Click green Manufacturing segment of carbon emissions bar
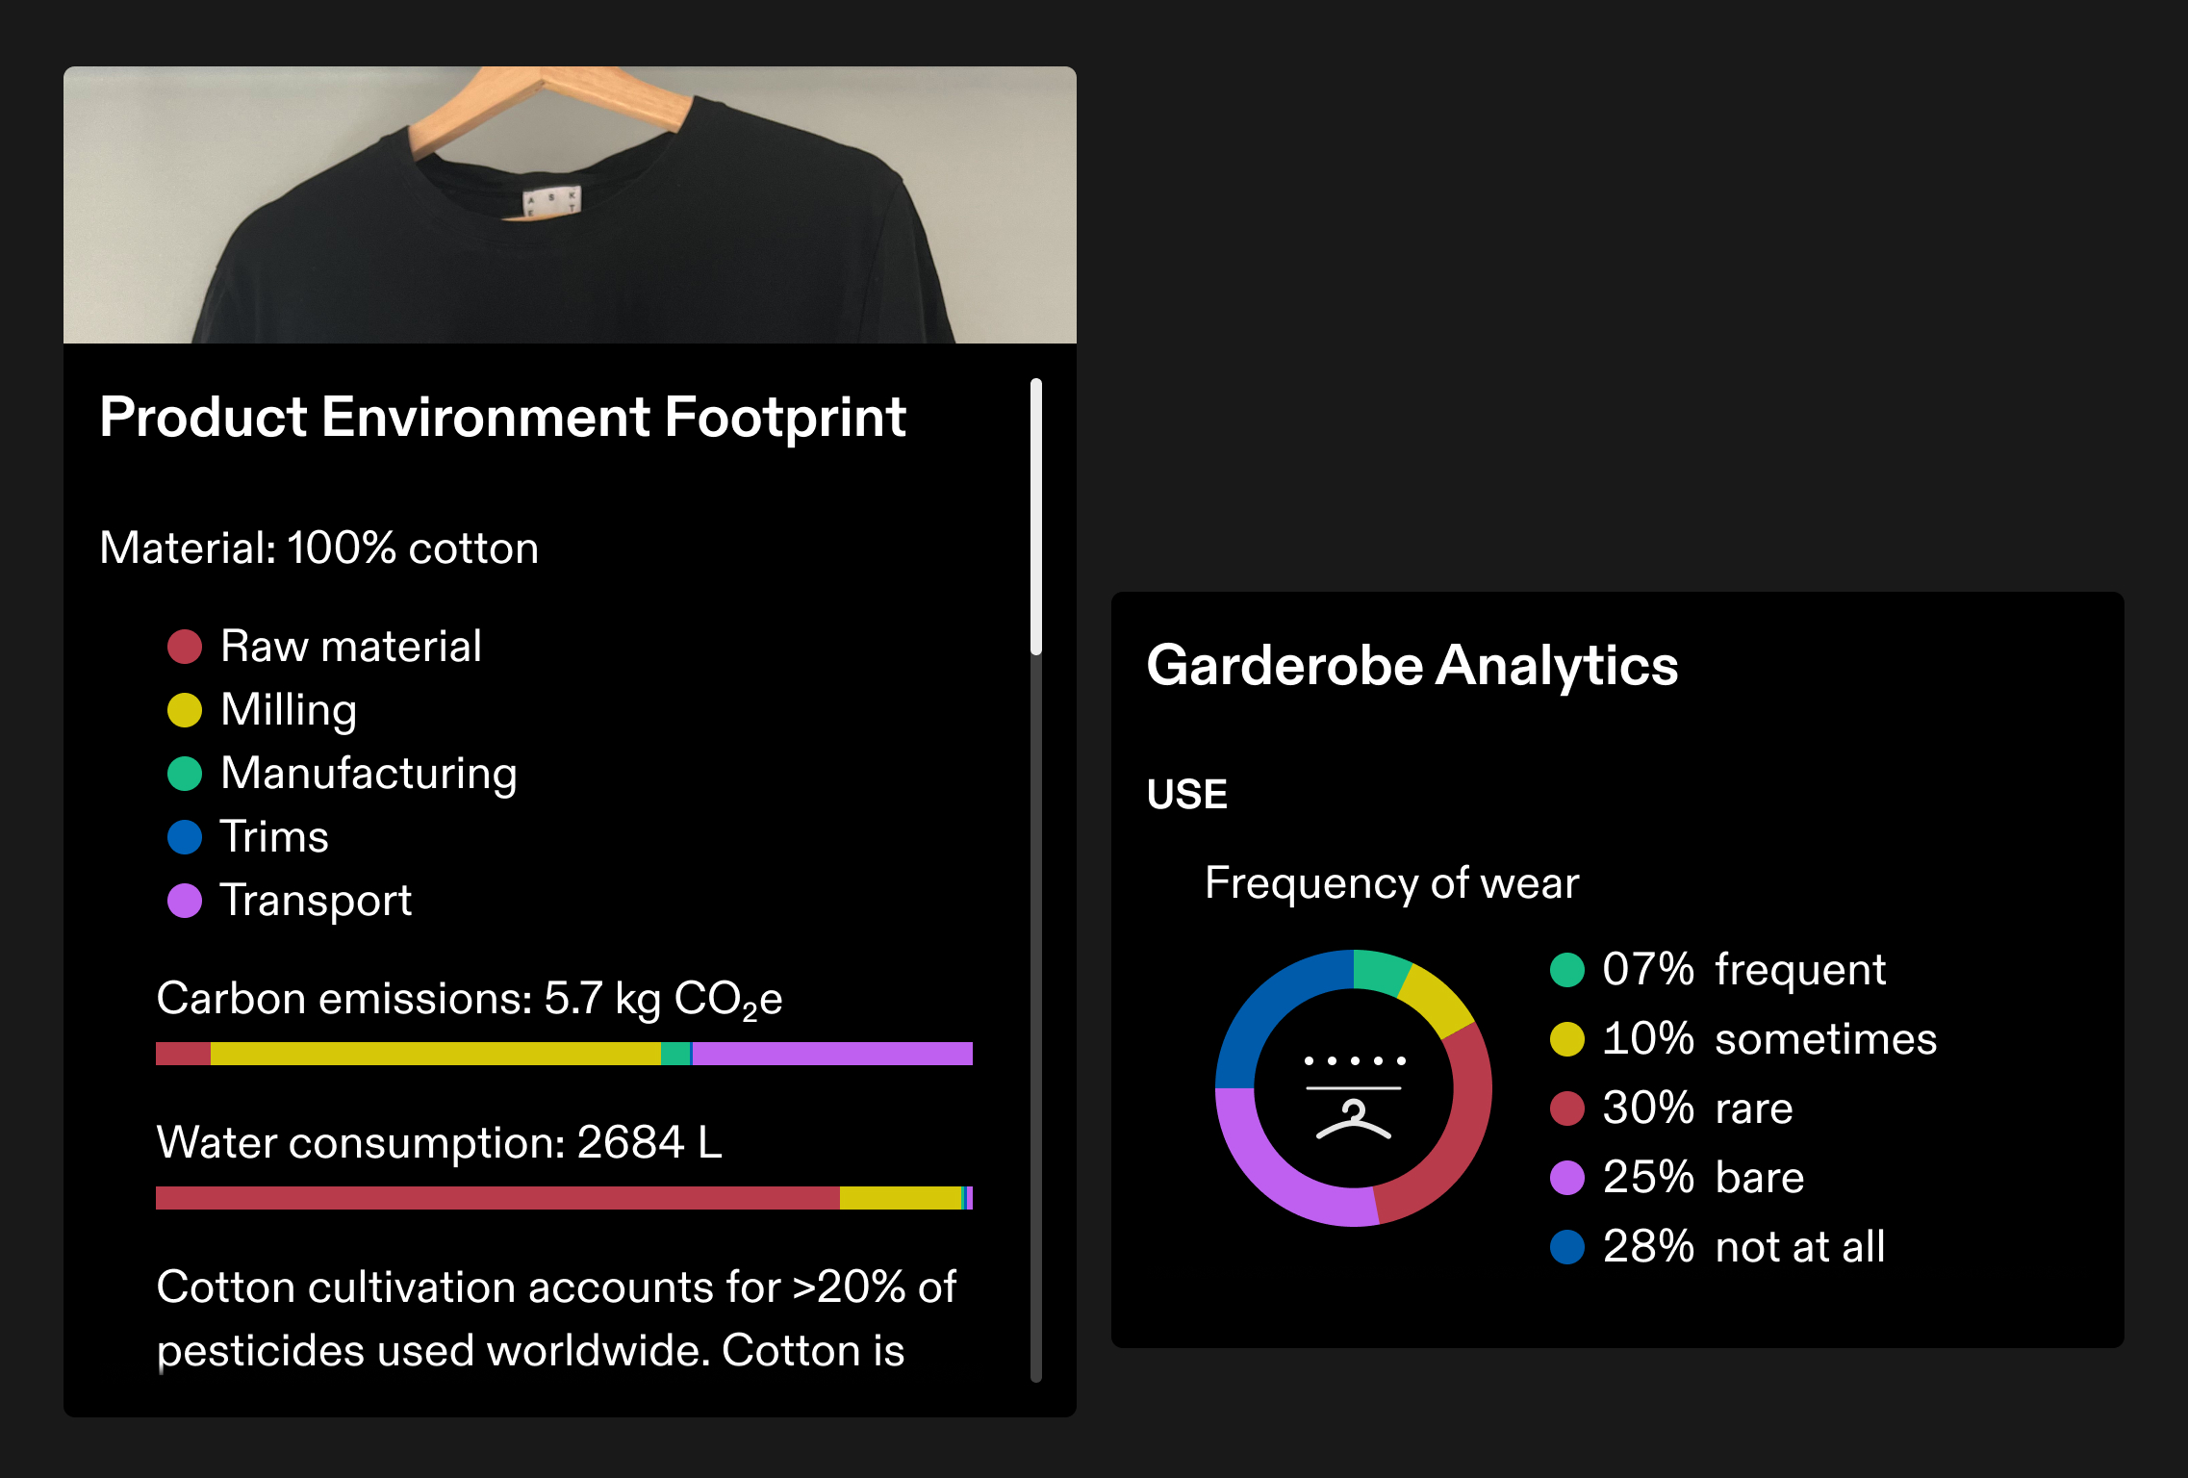 coord(675,1054)
